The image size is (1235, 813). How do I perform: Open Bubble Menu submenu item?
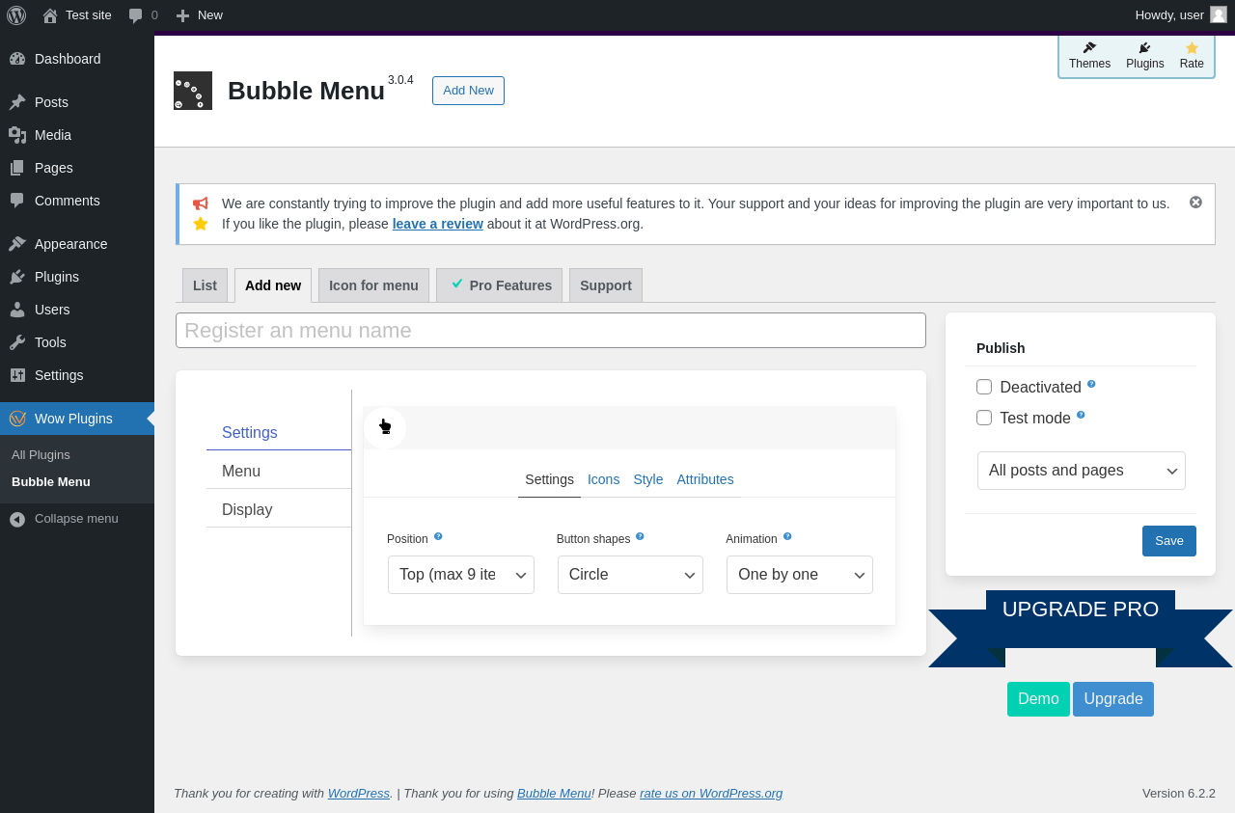77,482
